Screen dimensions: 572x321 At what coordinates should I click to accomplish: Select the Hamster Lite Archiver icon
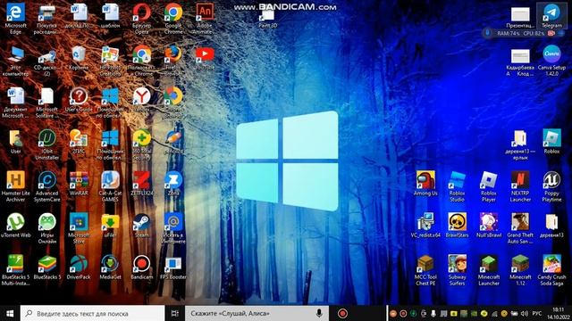[x=15, y=180]
